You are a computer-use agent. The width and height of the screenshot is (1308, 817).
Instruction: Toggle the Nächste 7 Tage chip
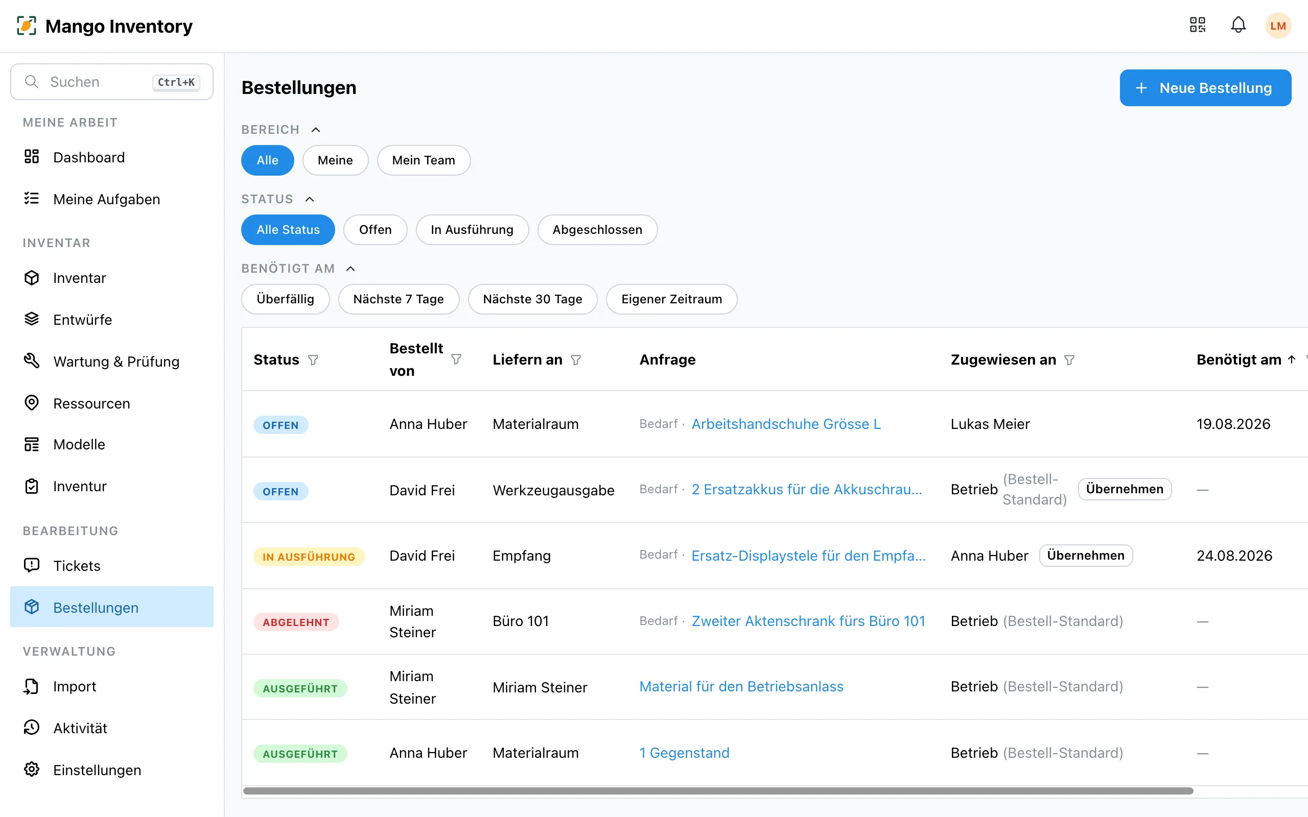399,299
